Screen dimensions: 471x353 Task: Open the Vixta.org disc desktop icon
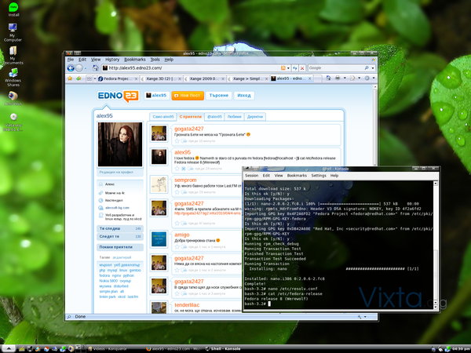click(13, 122)
